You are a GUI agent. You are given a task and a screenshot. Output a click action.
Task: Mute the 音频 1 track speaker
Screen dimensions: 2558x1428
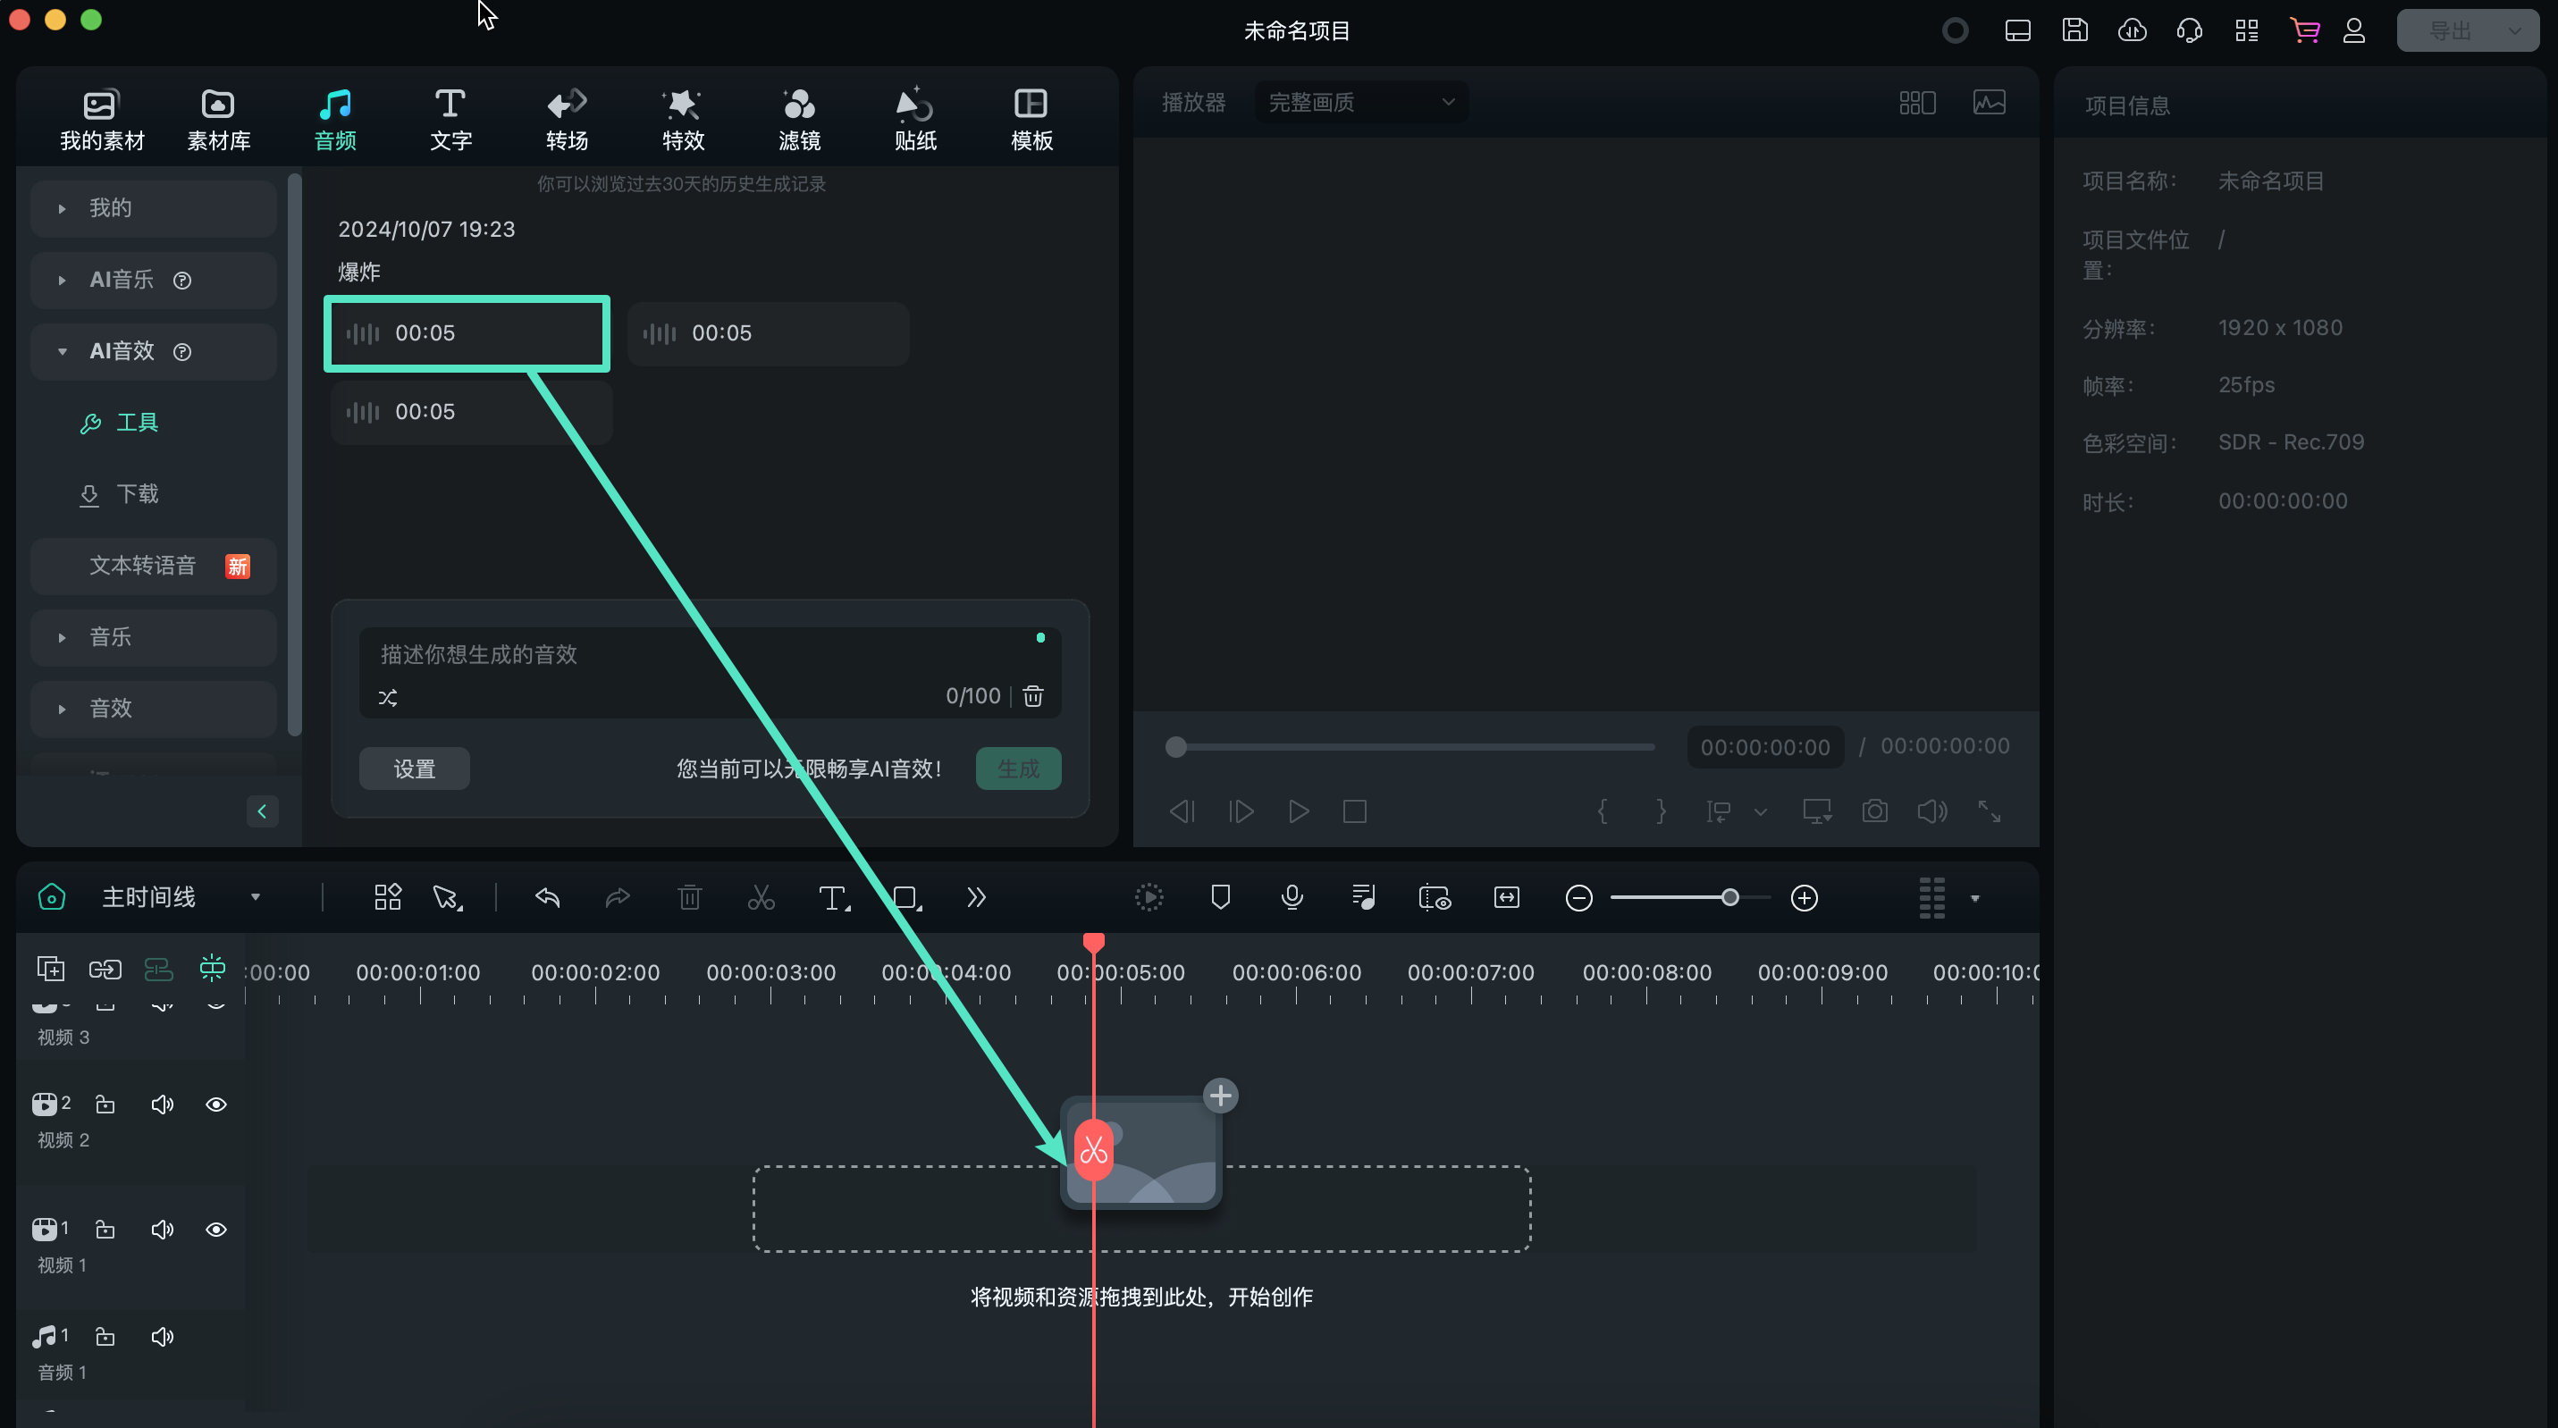click(x=162, y=1337)
